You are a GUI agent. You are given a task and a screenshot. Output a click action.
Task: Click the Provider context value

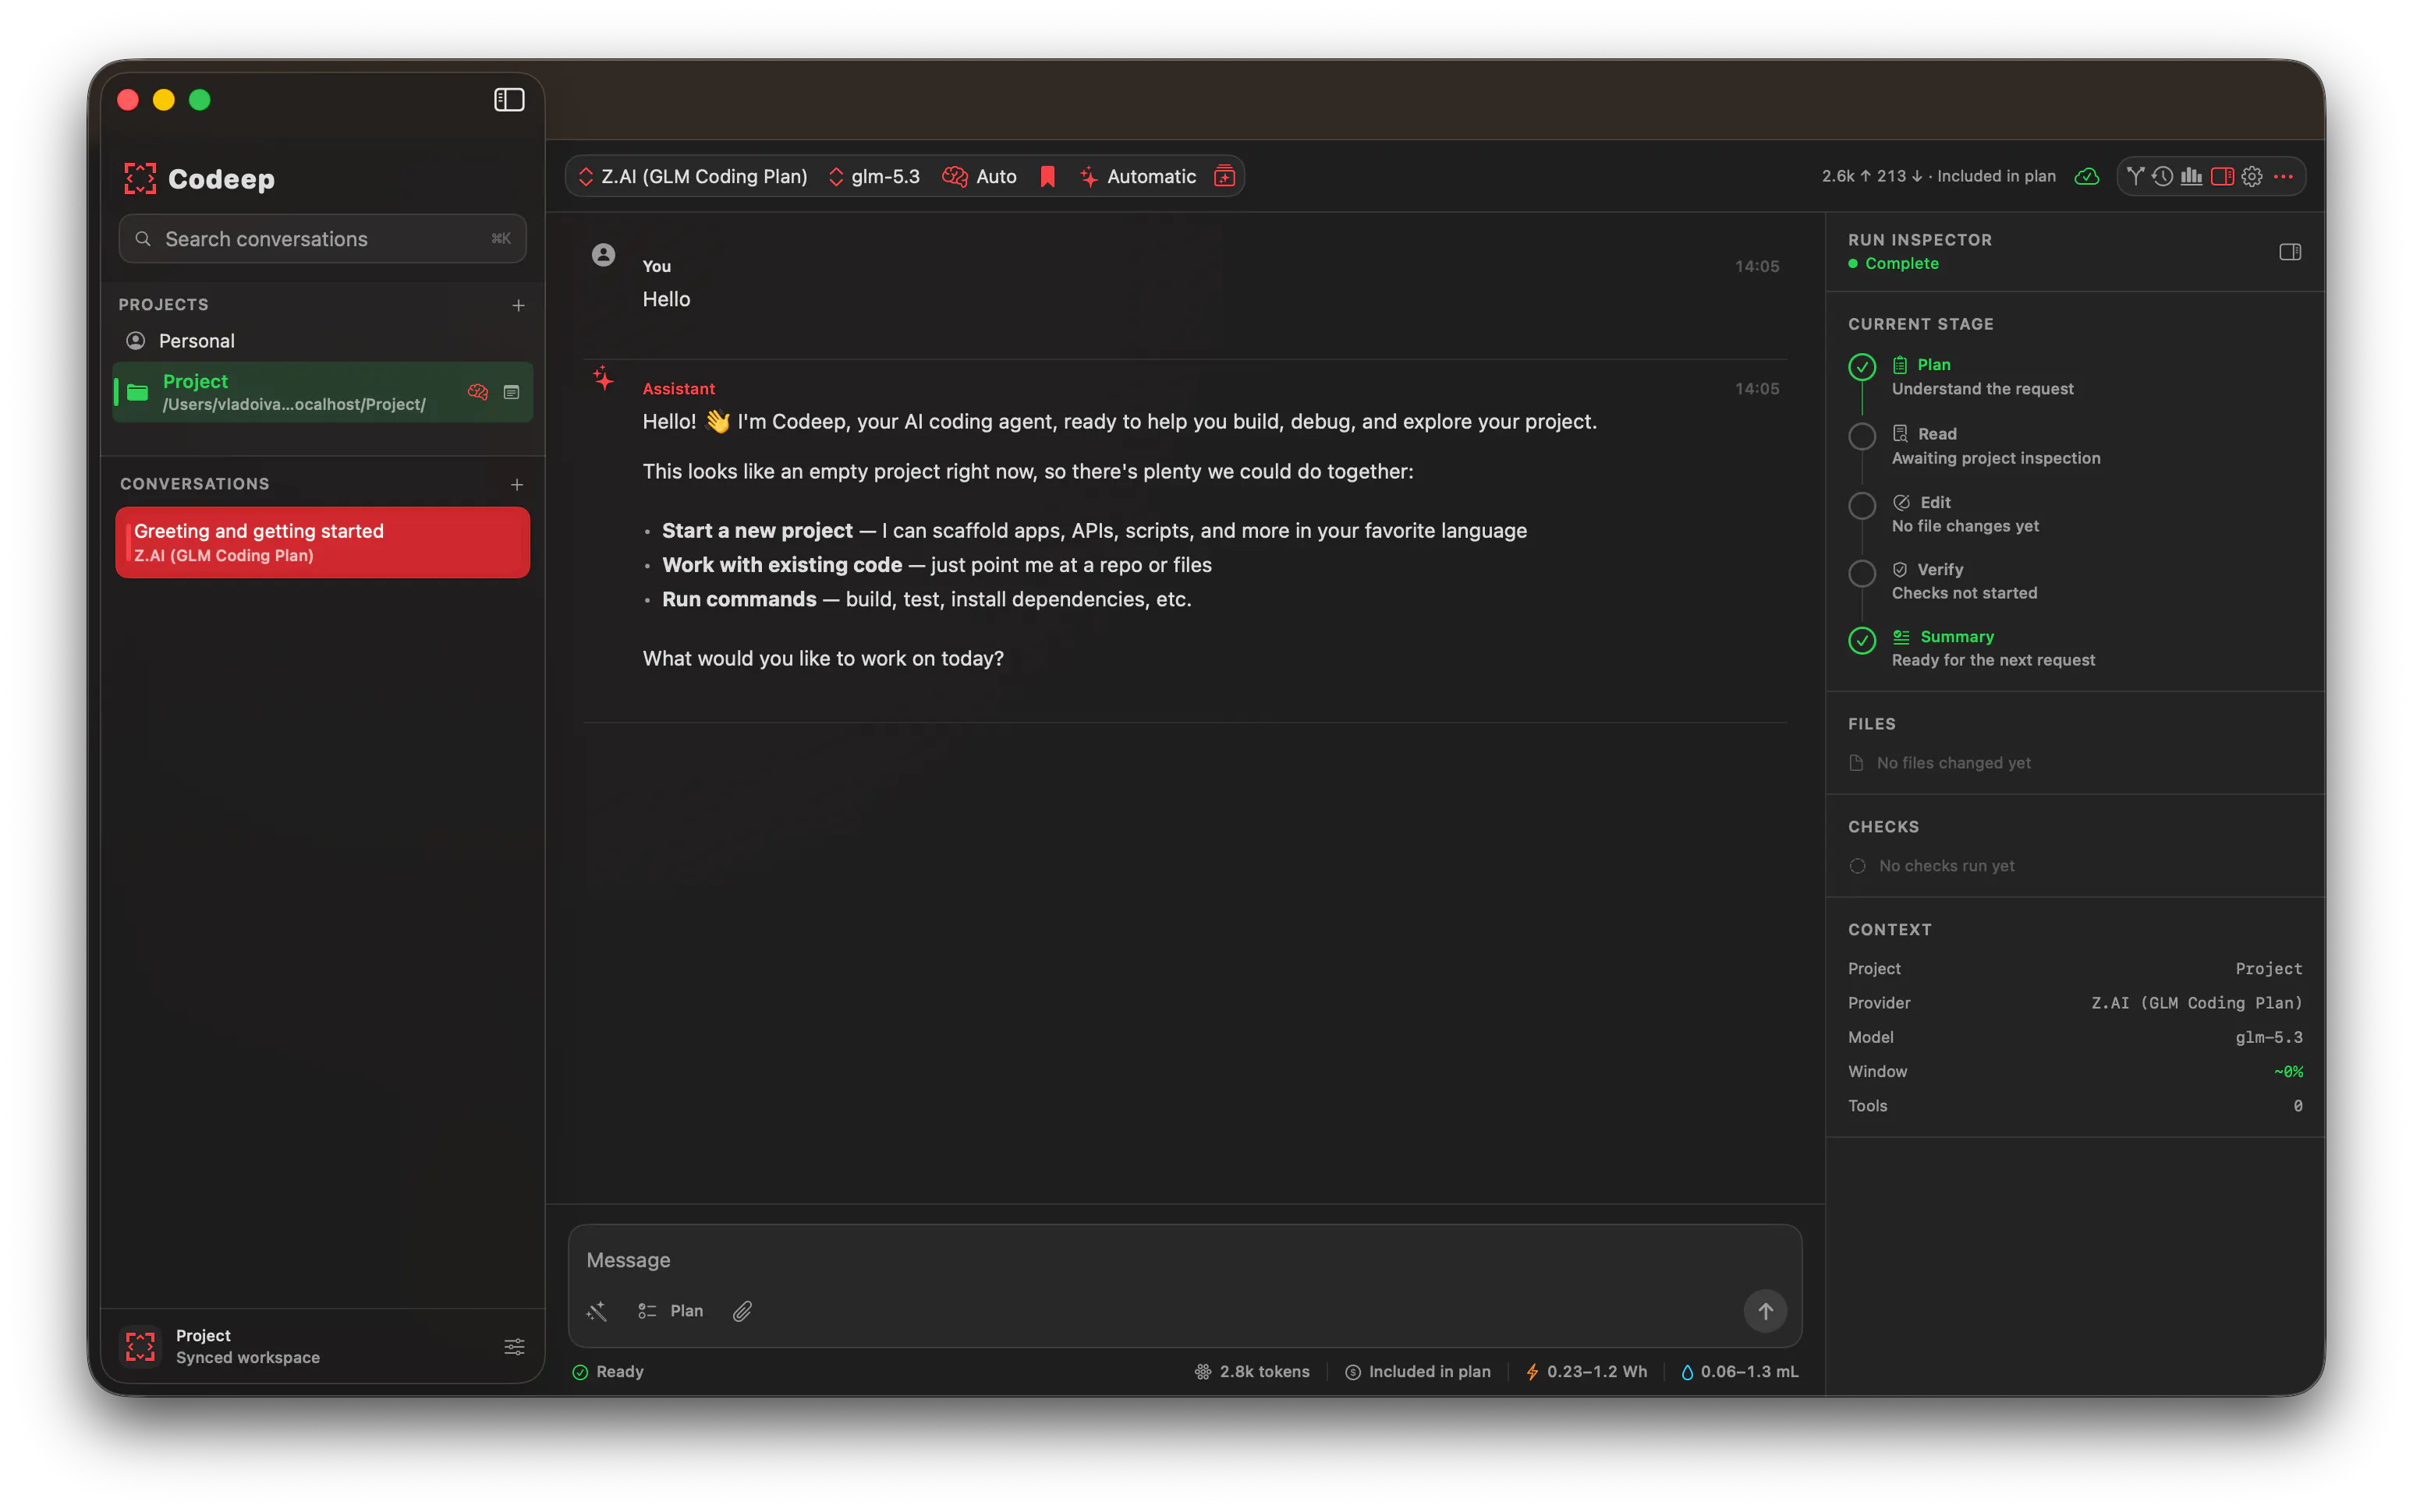2197,1003
